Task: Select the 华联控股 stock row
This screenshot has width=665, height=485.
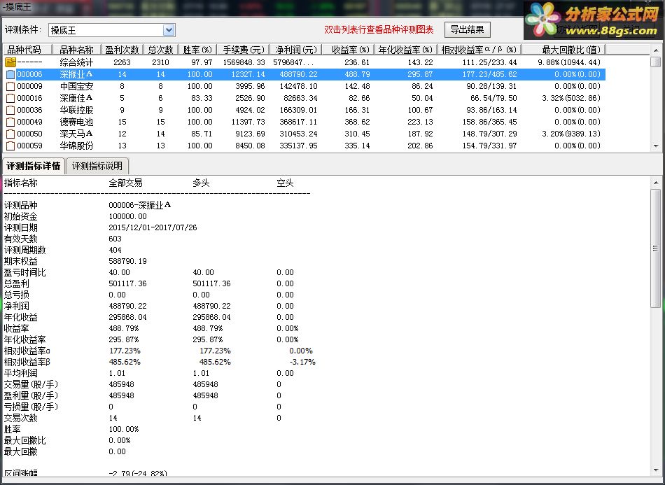Action: click(x=304, y=110)
